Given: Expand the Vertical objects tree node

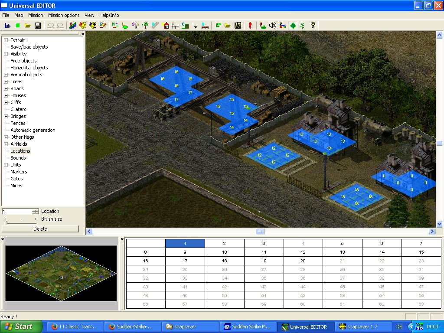Looking at the screenshot, I should click(6, 75).
